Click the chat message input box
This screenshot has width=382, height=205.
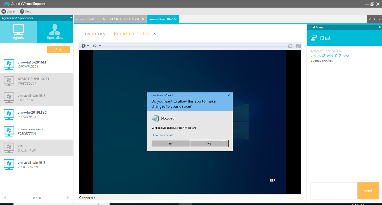click(x=334, y=191)
